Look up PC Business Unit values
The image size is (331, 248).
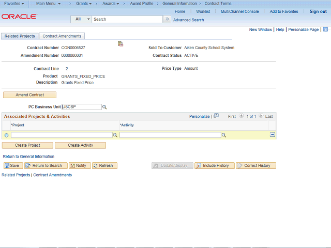coord(104,107)
